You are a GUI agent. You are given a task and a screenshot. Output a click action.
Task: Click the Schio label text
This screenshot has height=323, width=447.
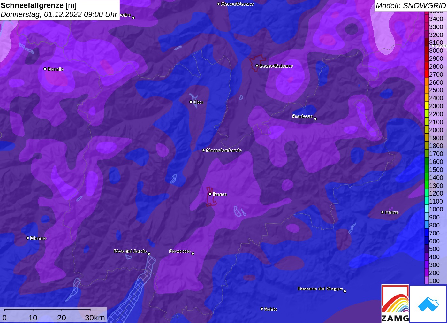(x=270, y=309)
